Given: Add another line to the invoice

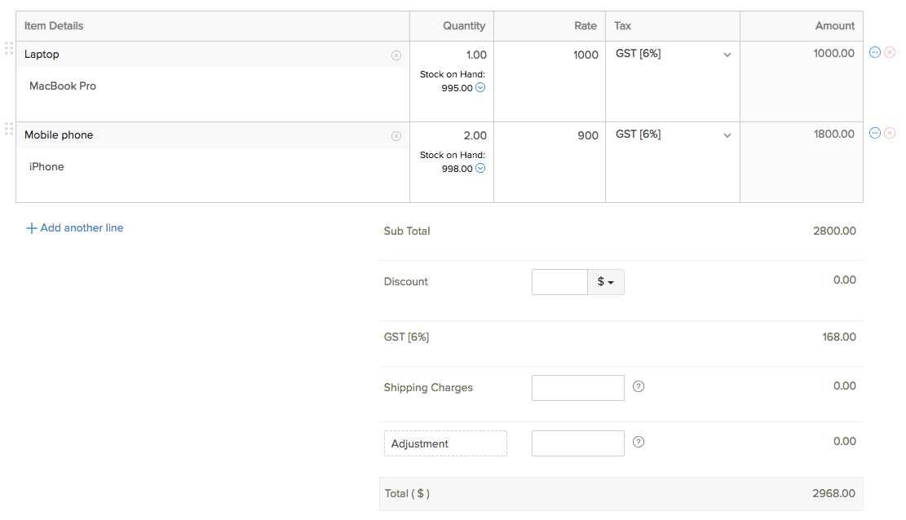Looking at the screenshot, I should tap(75, 228).
